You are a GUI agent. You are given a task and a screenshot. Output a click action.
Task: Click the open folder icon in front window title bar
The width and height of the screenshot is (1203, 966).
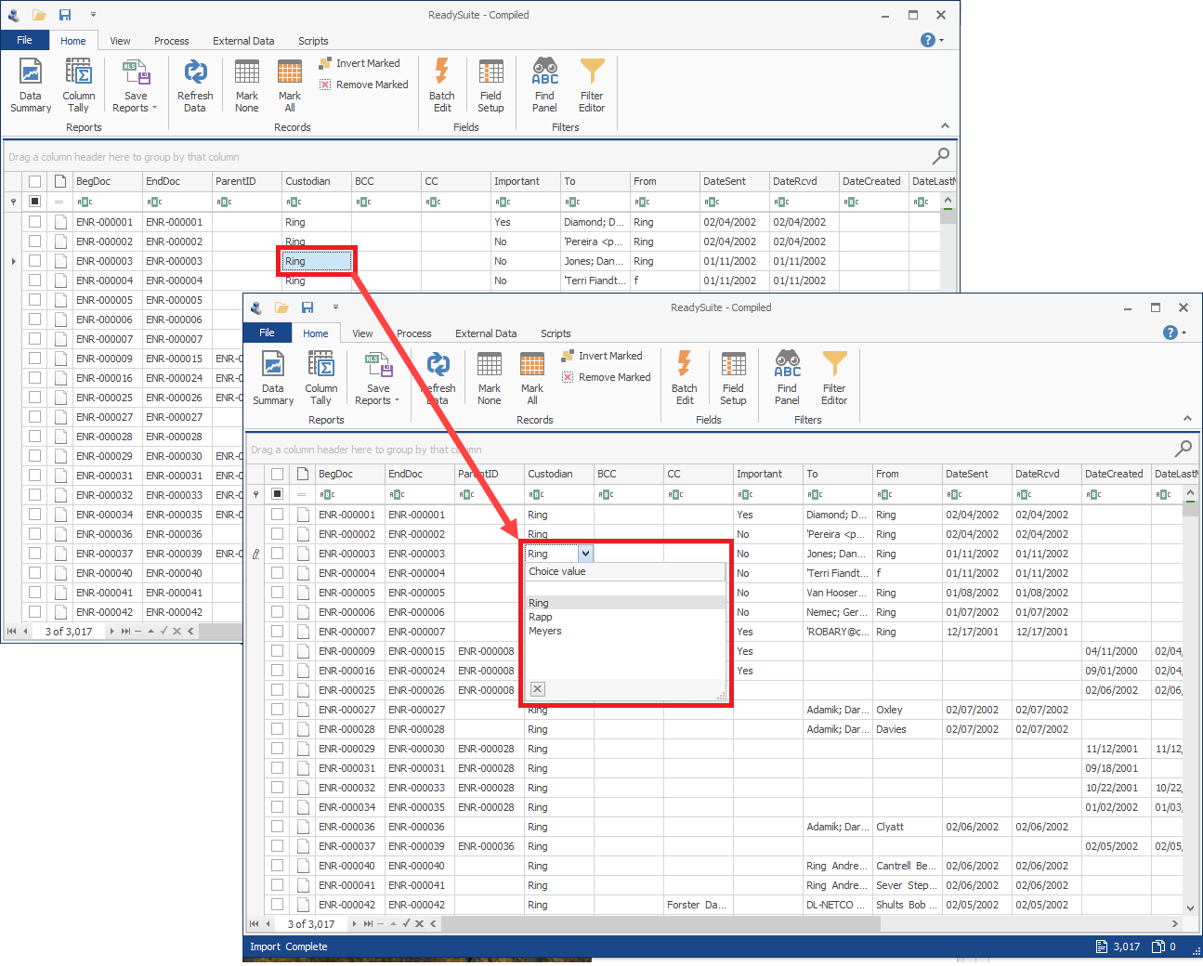tap(281, 307)
